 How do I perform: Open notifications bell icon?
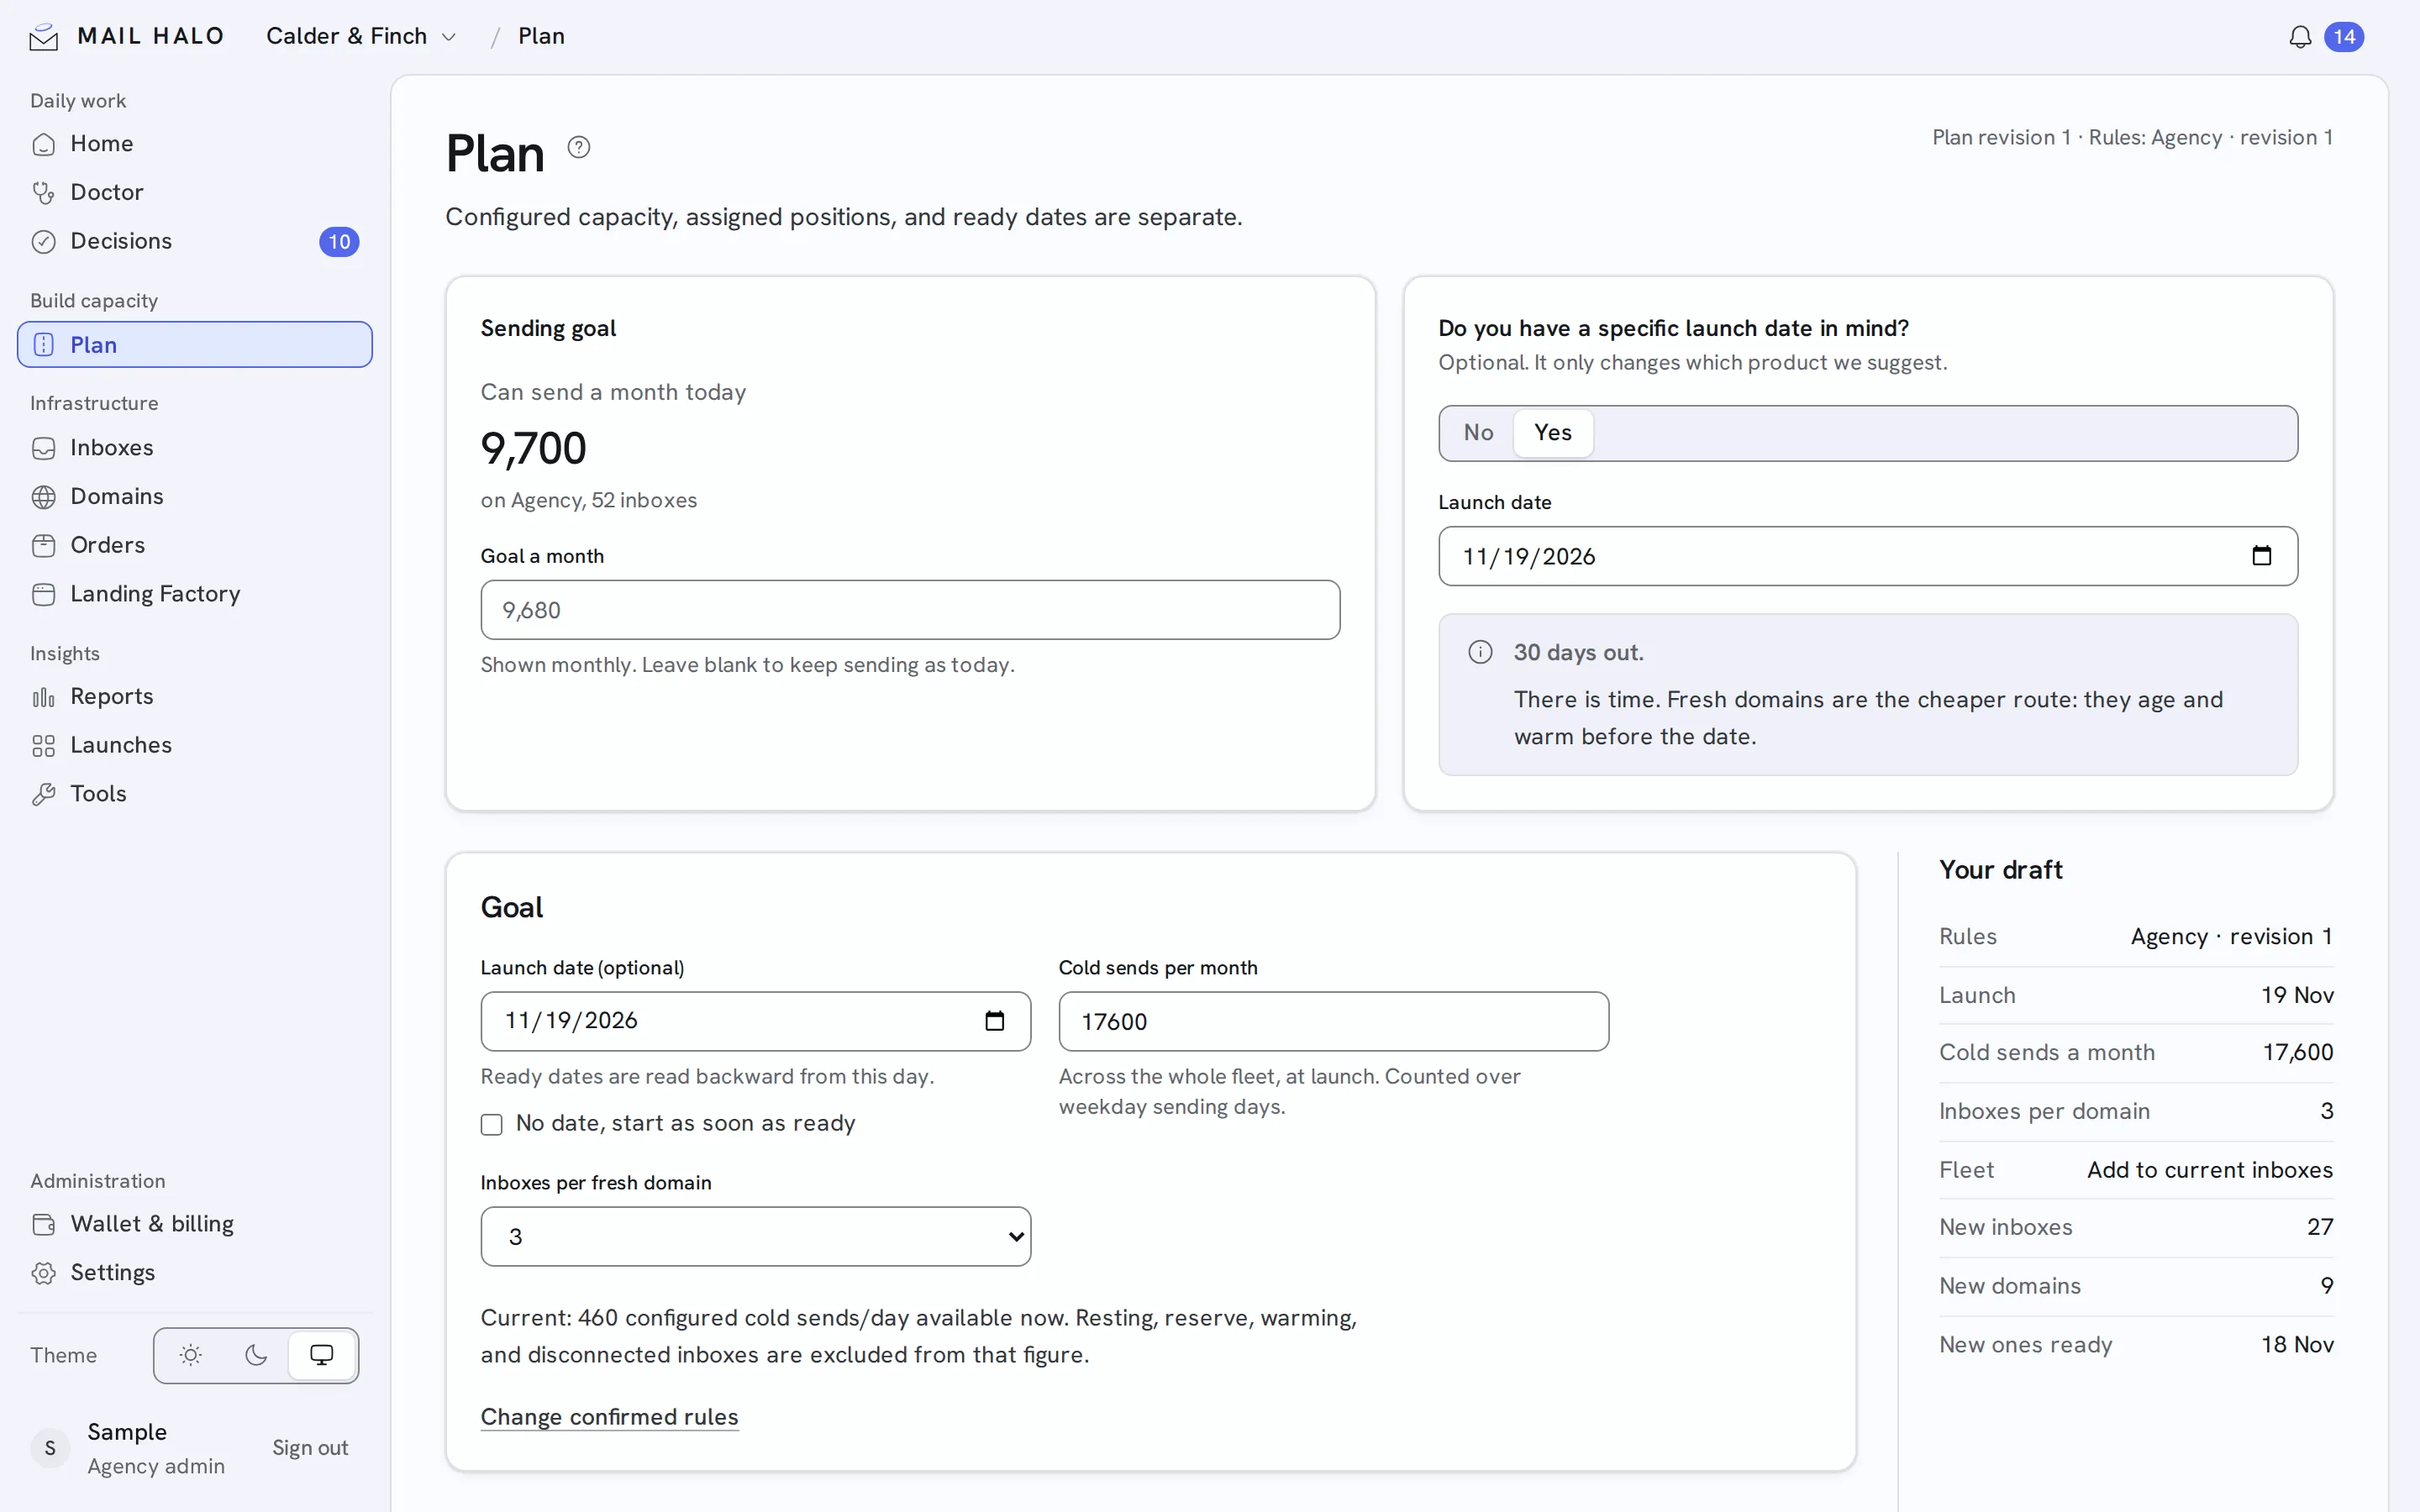coord(2300,37)
